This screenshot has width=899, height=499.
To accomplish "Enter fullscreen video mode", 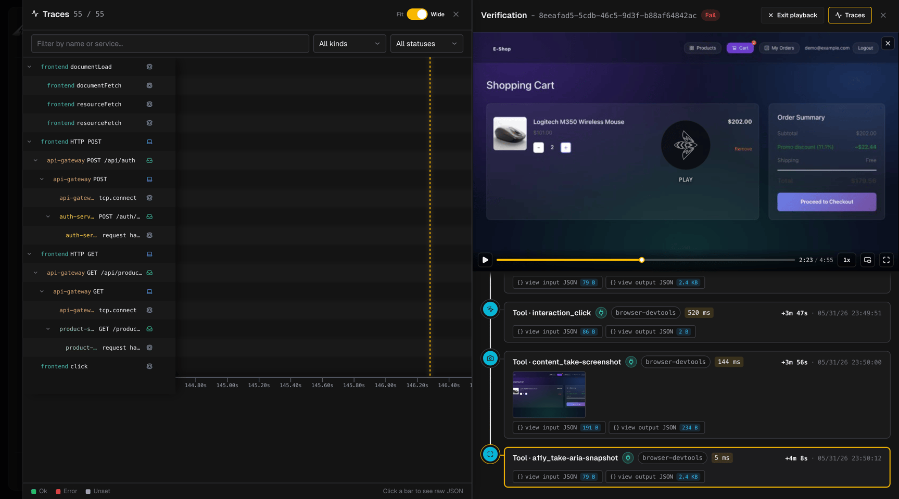I will tap(886, 260).
